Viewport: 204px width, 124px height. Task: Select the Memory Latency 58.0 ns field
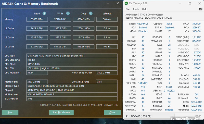107,19
